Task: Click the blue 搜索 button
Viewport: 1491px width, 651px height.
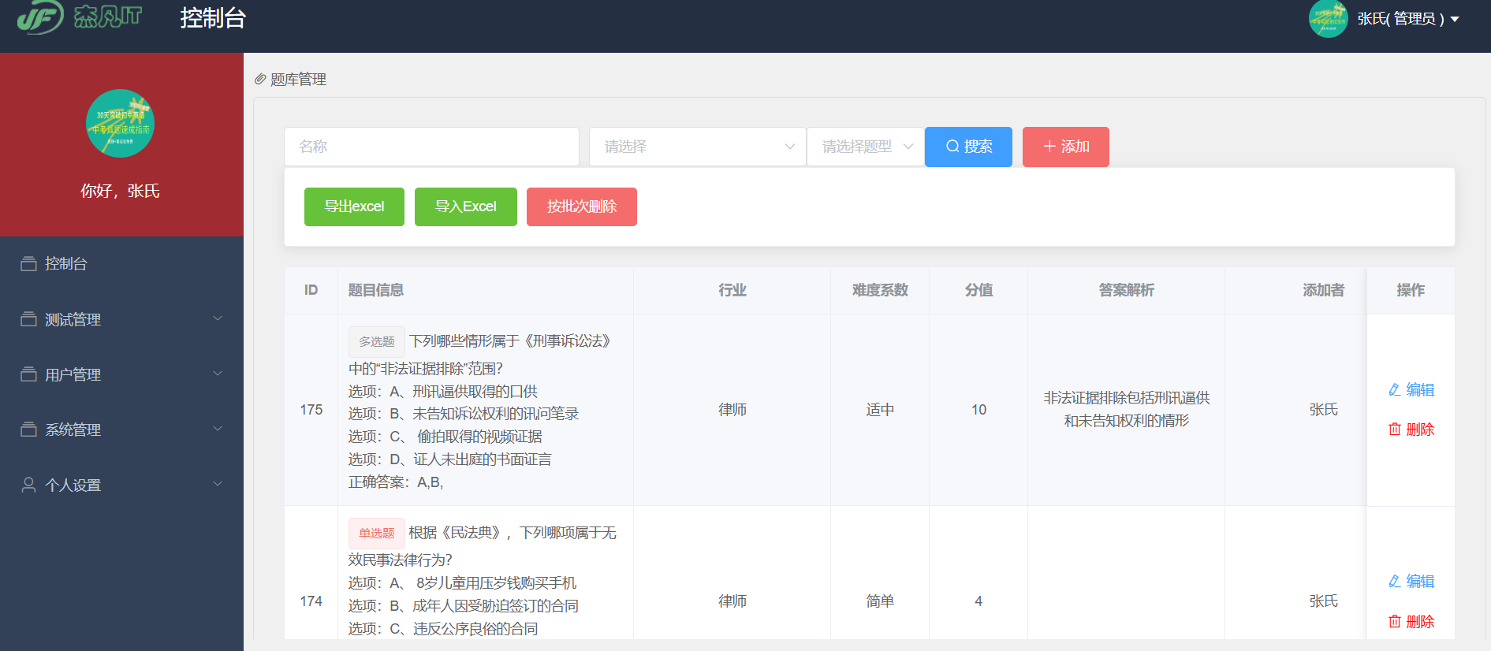Action: coord(968,147)
